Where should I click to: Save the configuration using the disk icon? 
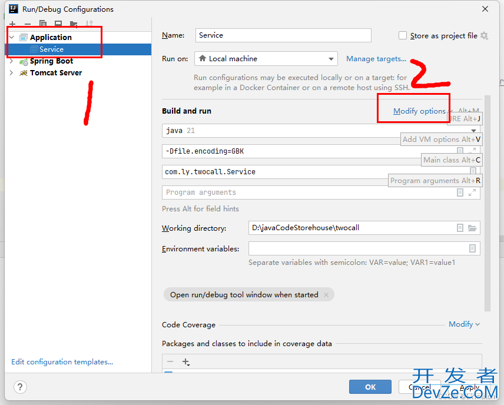[58, 24]
